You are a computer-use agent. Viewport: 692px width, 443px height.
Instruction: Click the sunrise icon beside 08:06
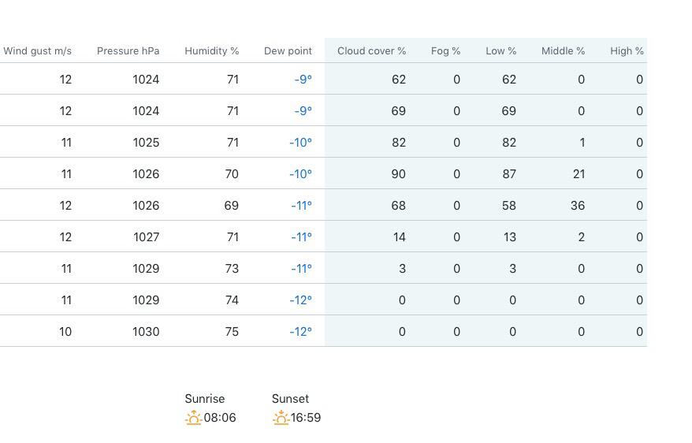(x=193, y=418)
